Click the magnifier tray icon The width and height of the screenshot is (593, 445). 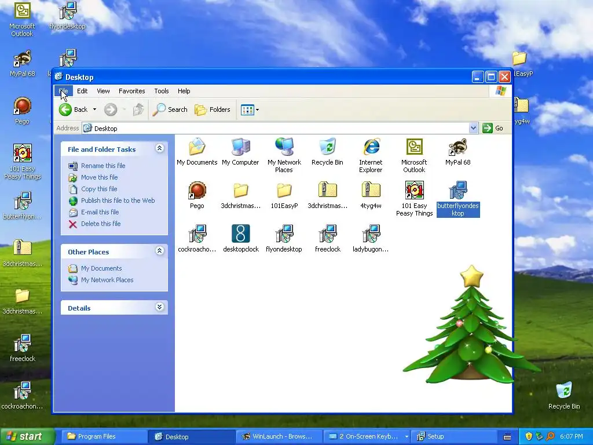550,436
